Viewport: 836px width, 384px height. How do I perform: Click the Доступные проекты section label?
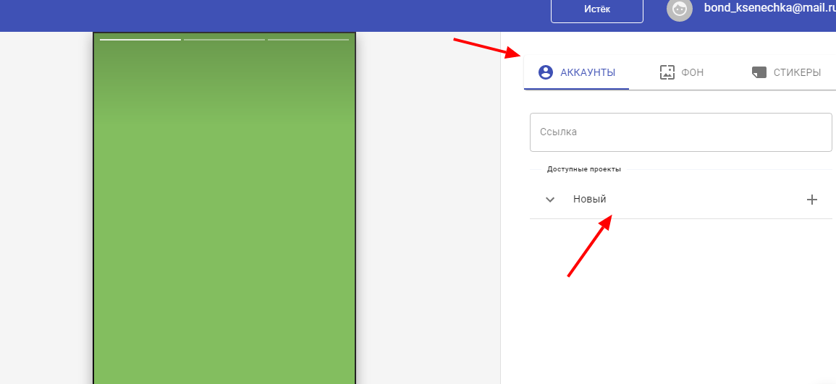click(583, 169)
